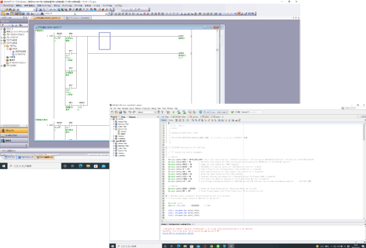Viewport: 366px width, 248px height.
Task: Switch to Classes tab in MPLAB
Action: [132, 117]
